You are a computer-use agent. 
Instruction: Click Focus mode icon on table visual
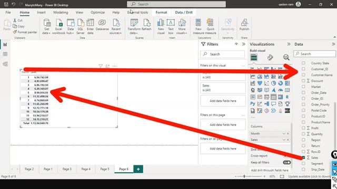[107, 66]
